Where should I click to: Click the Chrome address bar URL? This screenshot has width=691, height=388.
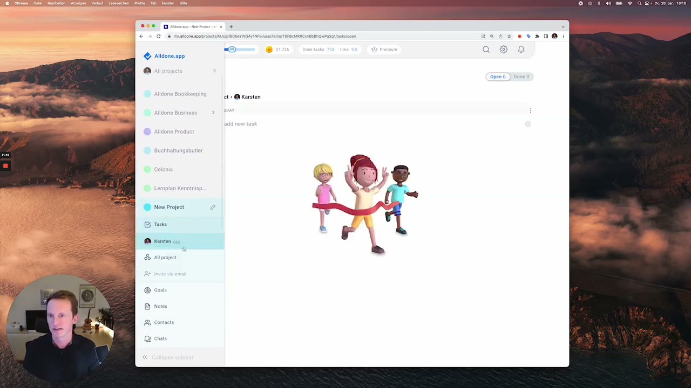point(265,36)
